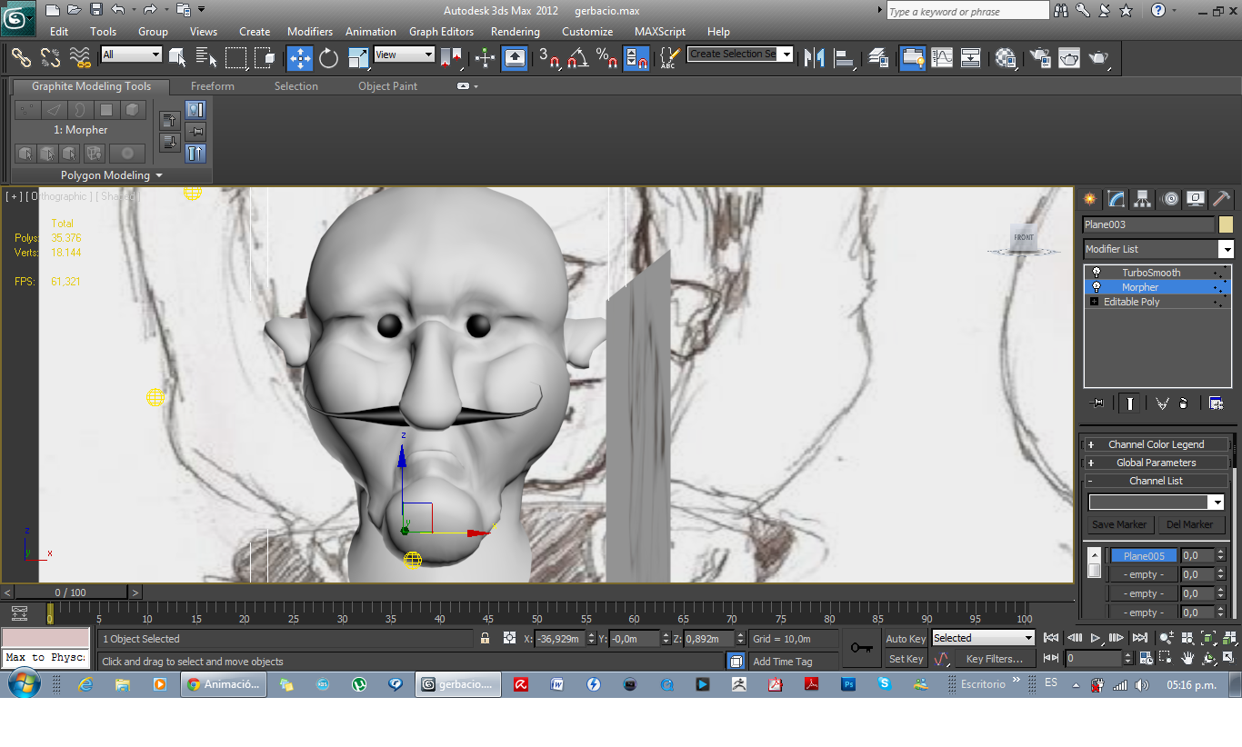Expand the Channel Color Legend rollout
The width and height of the screenshot is (1242, 747).
[1156, 444]
